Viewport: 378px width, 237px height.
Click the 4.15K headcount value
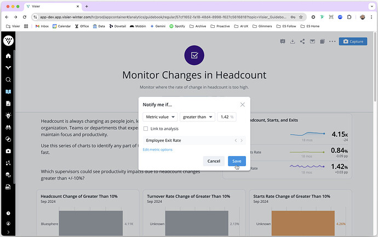340,134
